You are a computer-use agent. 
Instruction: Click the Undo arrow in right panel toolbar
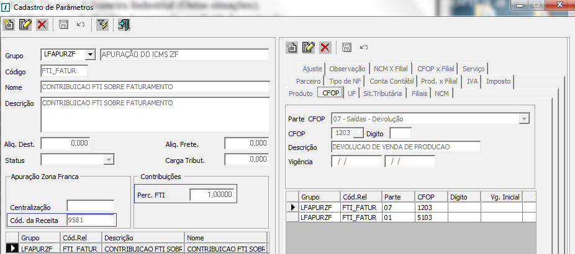tap(364, 47)
